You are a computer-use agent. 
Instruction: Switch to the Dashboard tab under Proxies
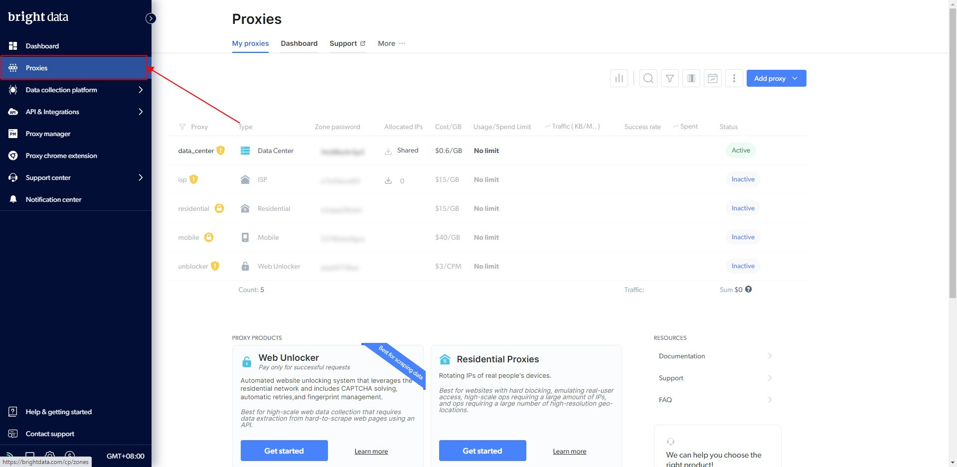(299, 43)
